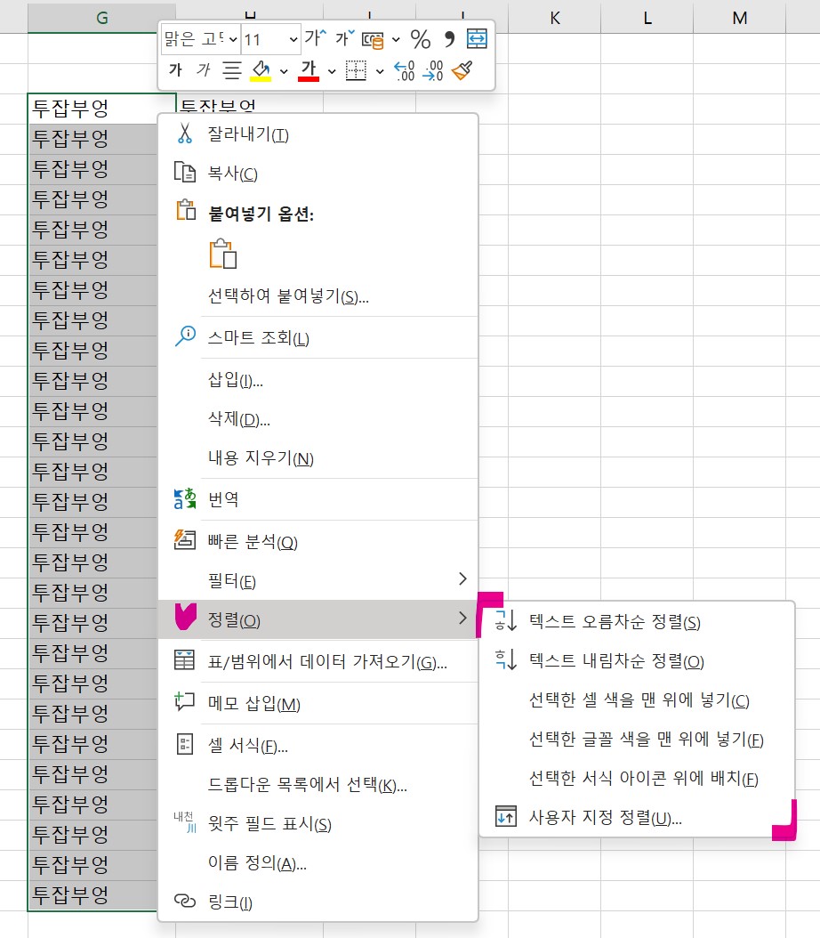Choose 삽입(I)... menu item
820x938 pixels.
tap(318, 380)
